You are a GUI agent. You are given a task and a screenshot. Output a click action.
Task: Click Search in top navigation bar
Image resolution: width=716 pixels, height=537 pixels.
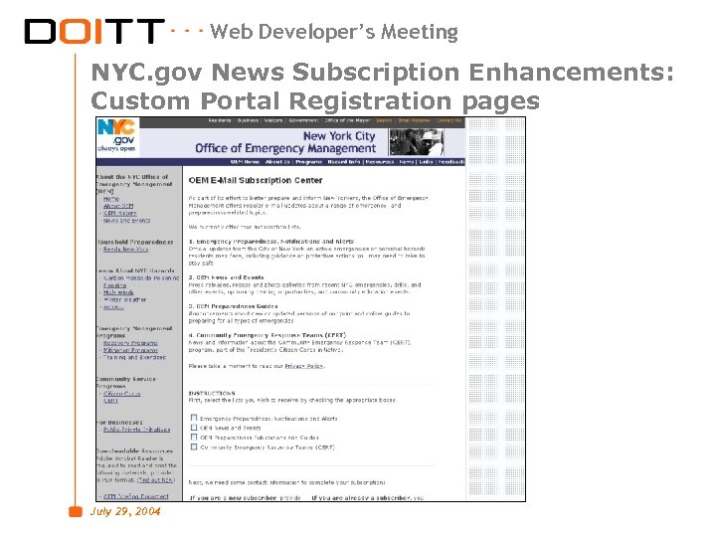pyautogui.click(x=384, y=120)
